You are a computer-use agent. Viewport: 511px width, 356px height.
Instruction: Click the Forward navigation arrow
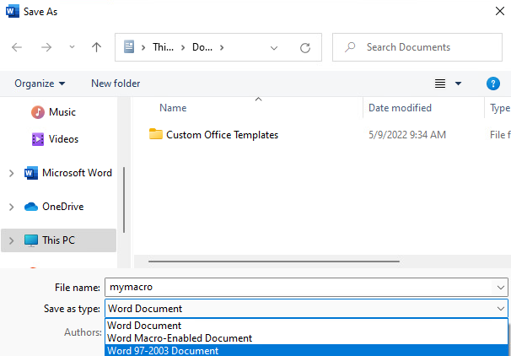45,48
